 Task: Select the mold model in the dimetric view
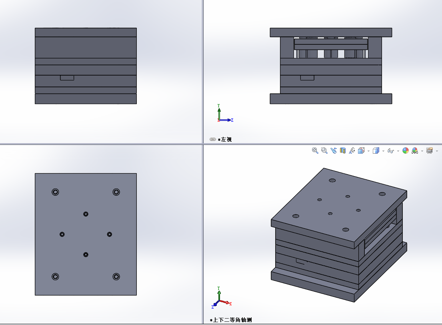[x=339, y=235]
